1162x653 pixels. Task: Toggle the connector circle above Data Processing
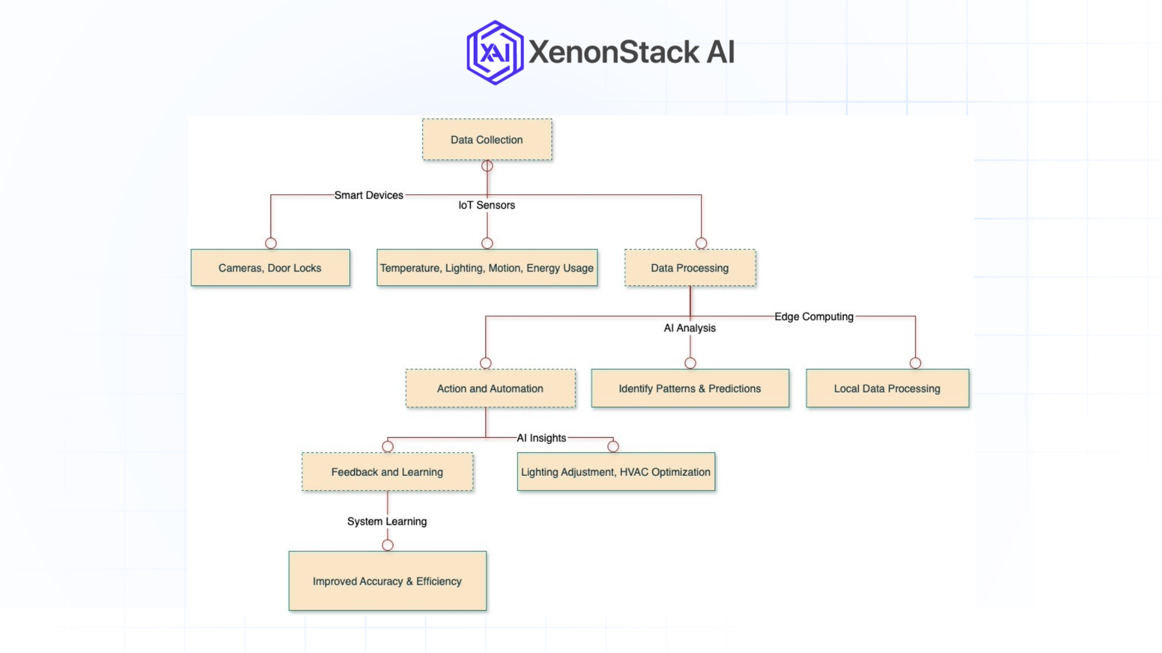point(701,242)
